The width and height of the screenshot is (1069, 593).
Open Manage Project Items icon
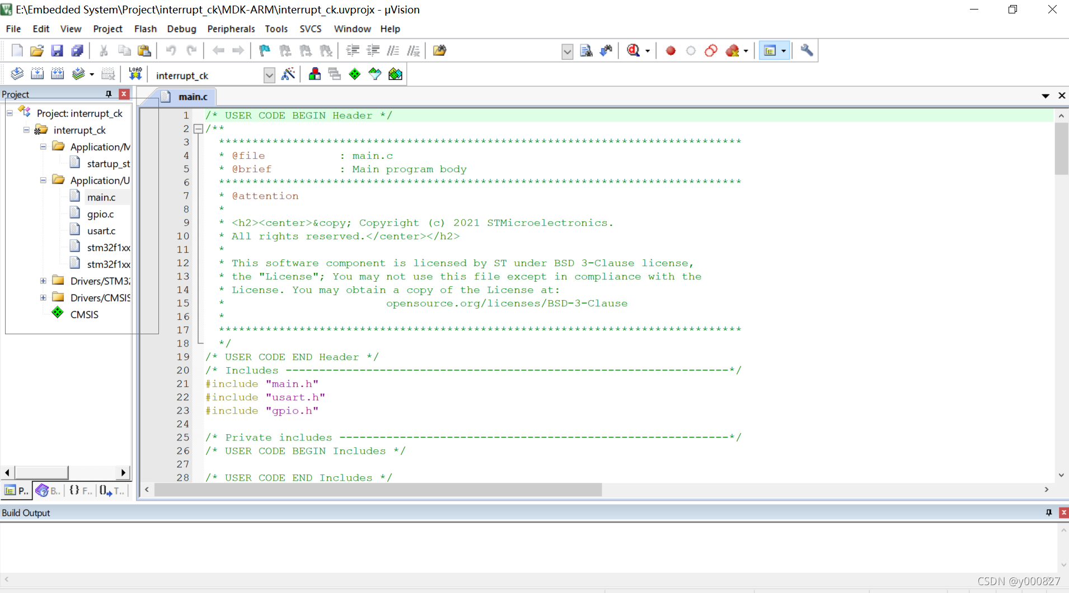pos(315,74)
